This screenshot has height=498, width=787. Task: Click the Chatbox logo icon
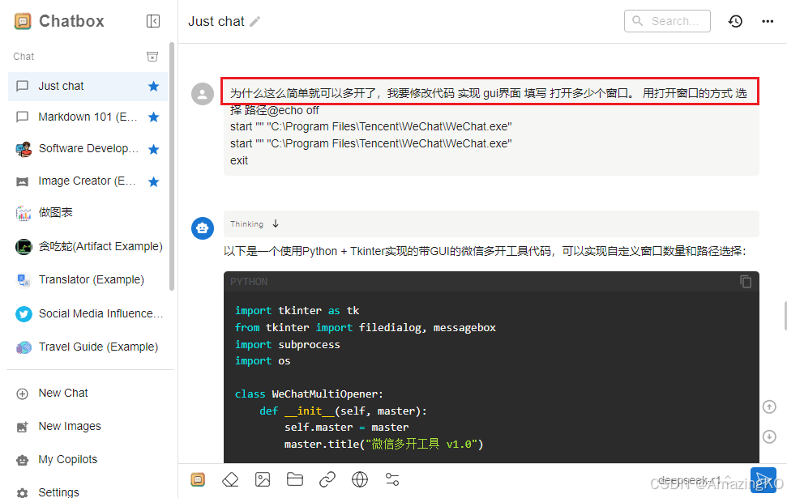[23, 21]
